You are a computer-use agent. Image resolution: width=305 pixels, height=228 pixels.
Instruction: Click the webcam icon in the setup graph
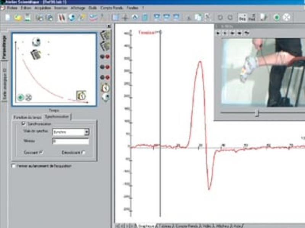point(36,41)
